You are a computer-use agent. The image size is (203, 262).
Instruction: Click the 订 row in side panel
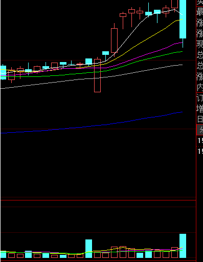pos(200,98)
